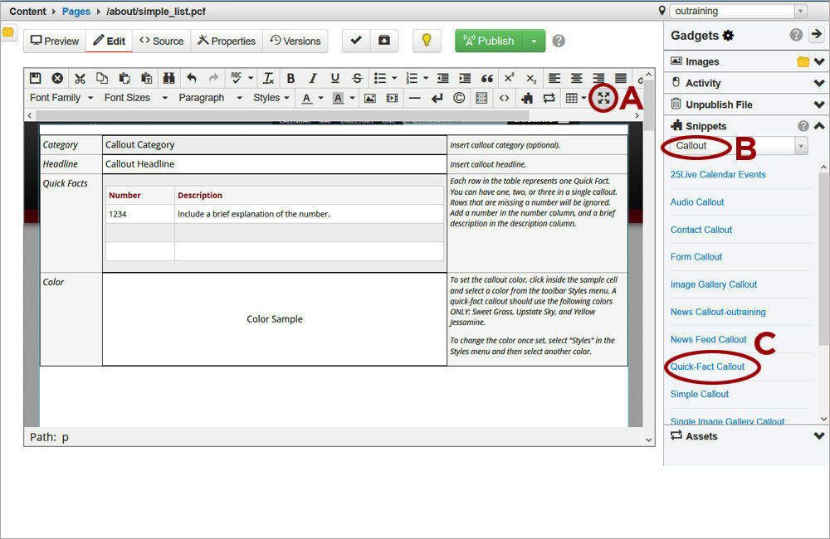
Task: Toggle underline formatting
Action: [335, 78]
